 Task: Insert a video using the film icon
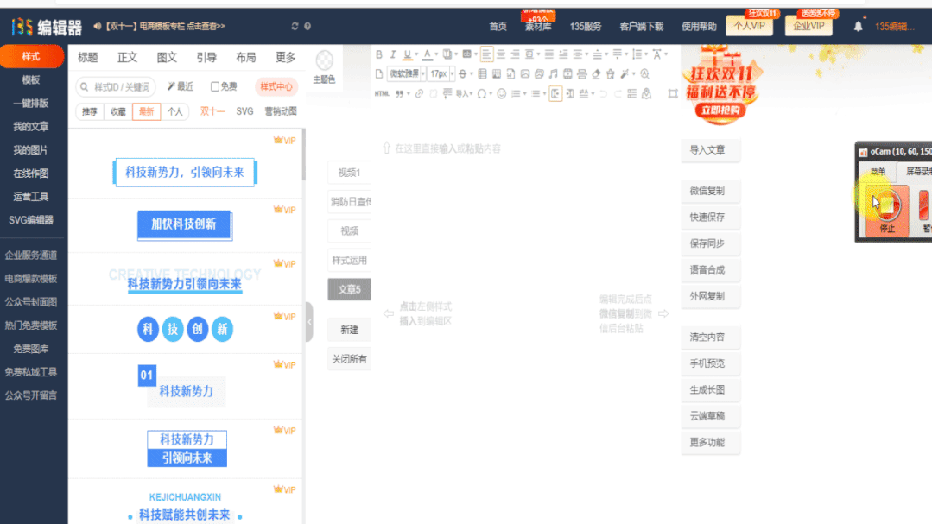pyautogui.click(x=567, y=74)
